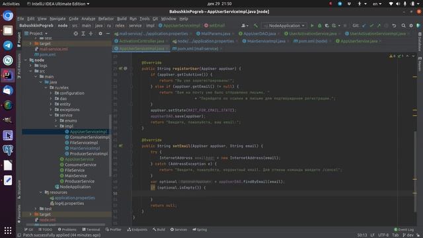The image size is (423, 238).
Task: Toggle the Problems tool window
Action: [x=67, y=229]
